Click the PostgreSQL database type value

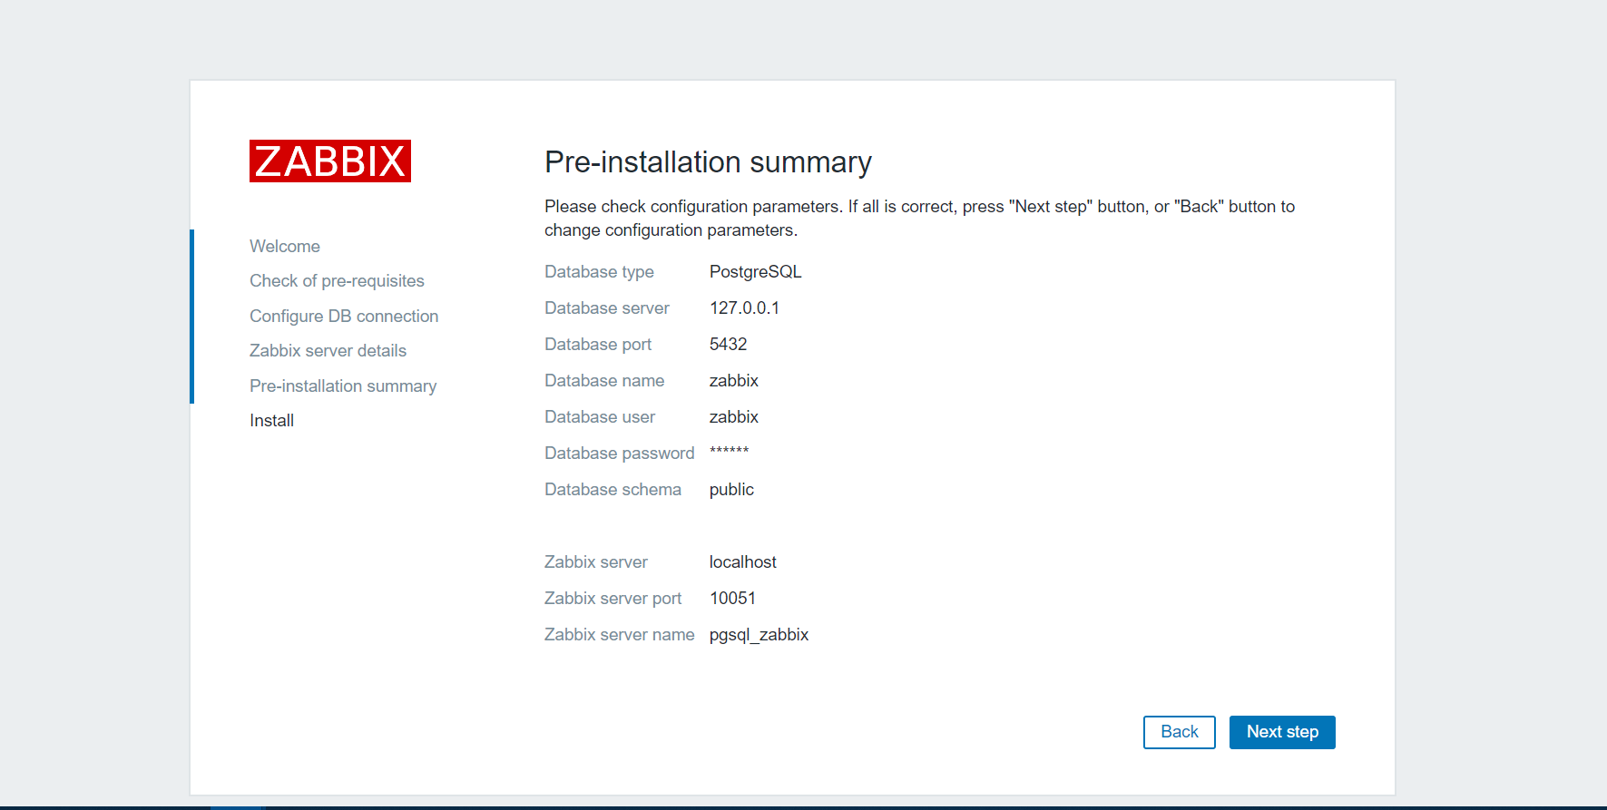point(755,272)
